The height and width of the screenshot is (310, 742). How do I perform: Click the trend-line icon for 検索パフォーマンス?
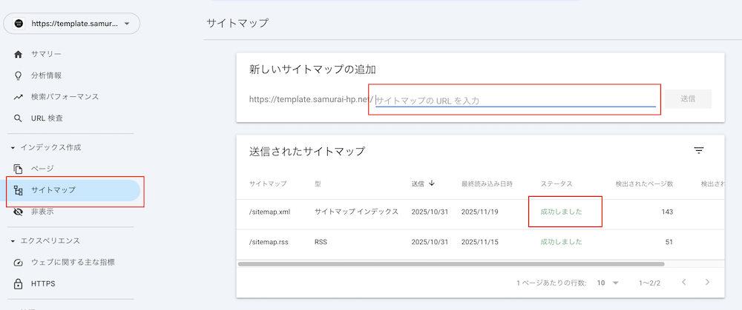point(19,97)
